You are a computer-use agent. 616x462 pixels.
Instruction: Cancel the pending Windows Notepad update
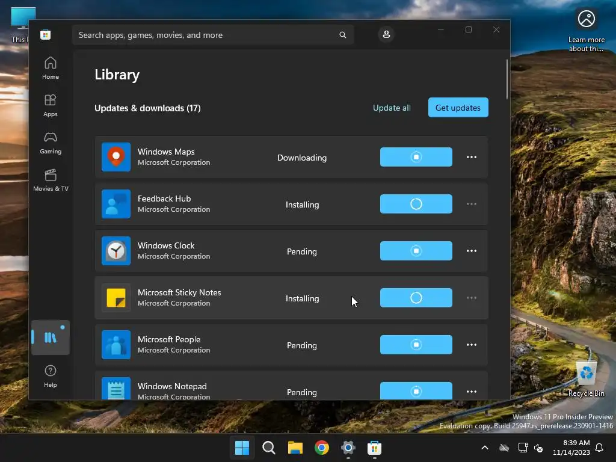pos(416,391)
